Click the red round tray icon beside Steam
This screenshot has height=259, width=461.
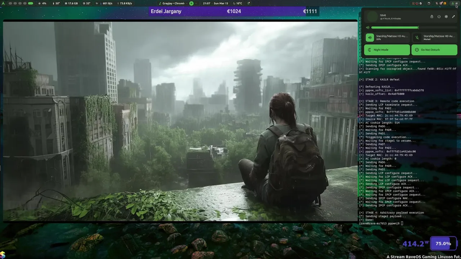coord(417,3)
